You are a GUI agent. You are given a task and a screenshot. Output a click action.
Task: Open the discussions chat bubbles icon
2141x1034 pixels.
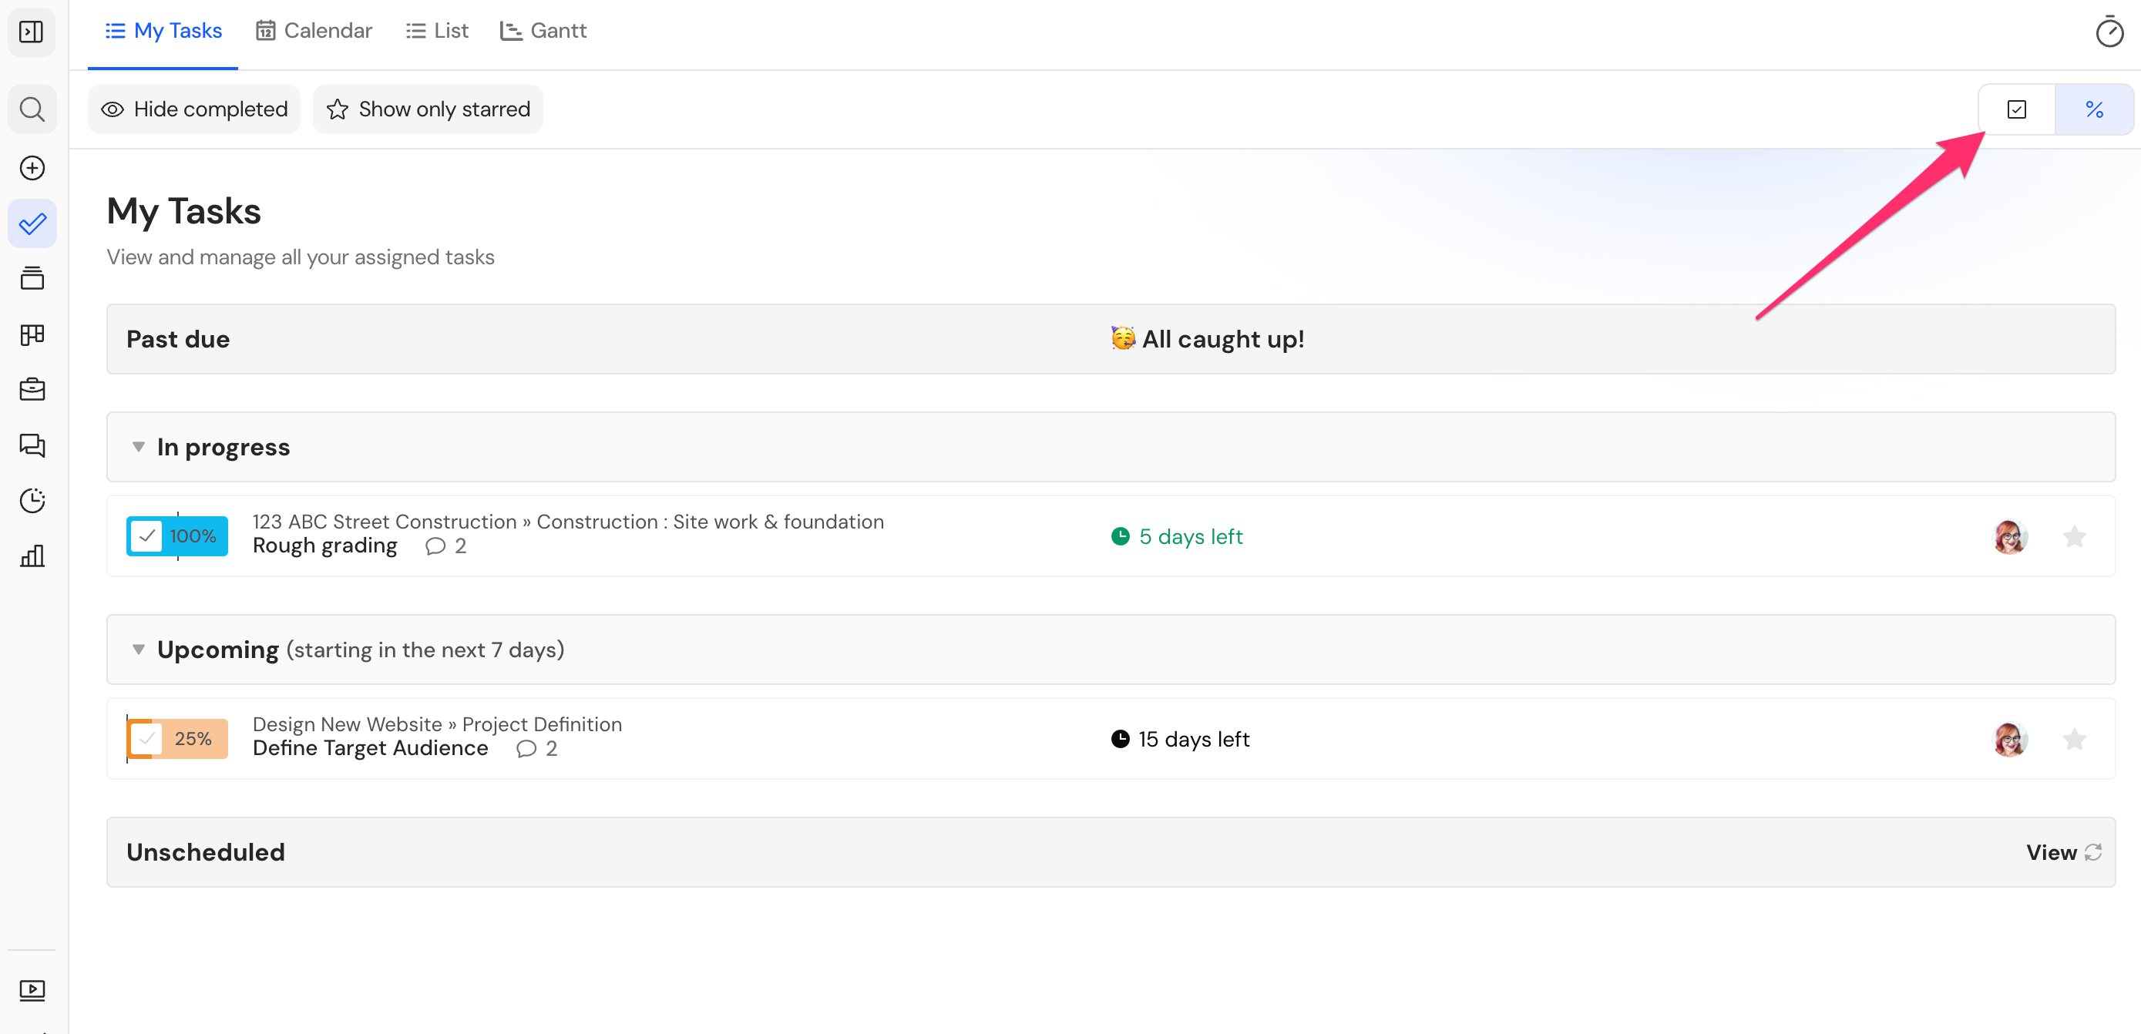[32, 445]
